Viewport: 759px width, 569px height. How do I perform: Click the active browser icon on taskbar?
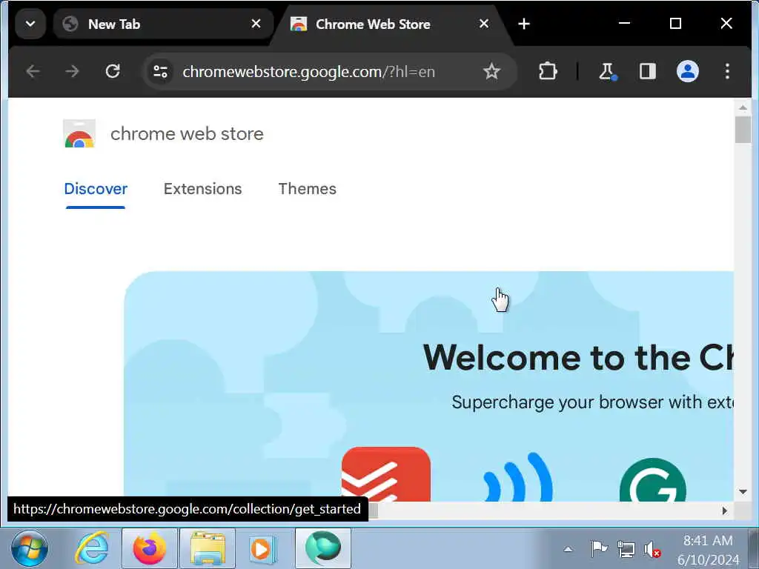click(x=323, y=549)
